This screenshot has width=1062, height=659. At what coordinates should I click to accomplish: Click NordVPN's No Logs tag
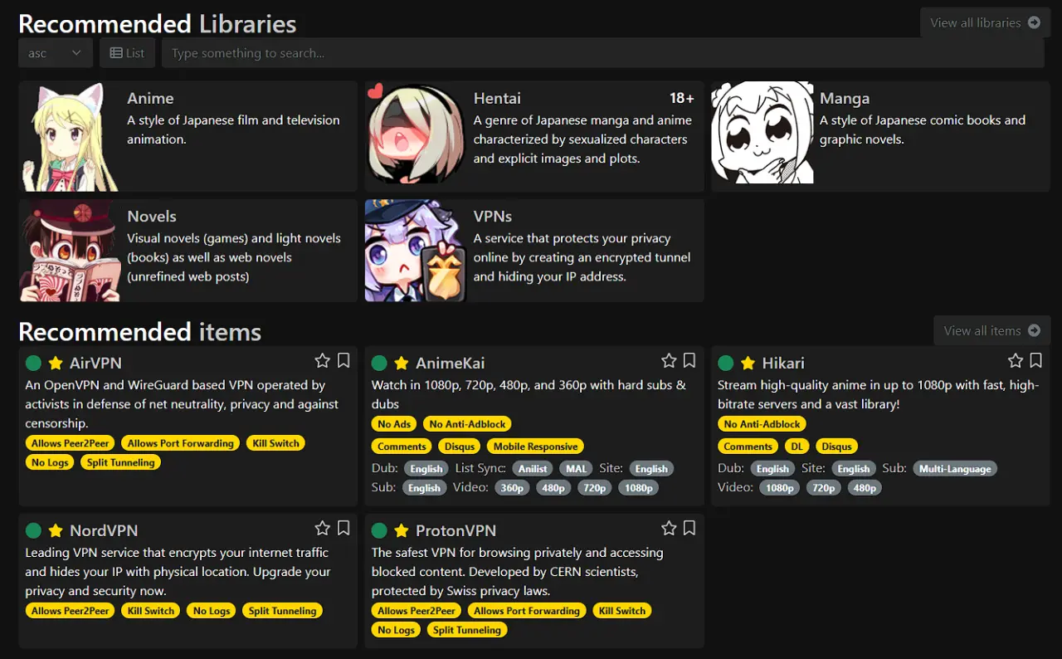click(212, 611)
